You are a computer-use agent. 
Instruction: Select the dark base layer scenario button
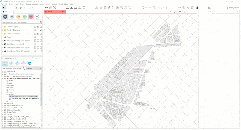5,16
